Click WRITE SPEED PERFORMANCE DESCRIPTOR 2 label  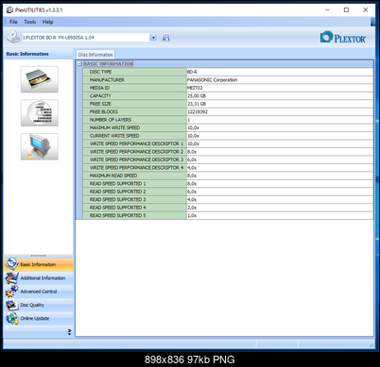136,152
